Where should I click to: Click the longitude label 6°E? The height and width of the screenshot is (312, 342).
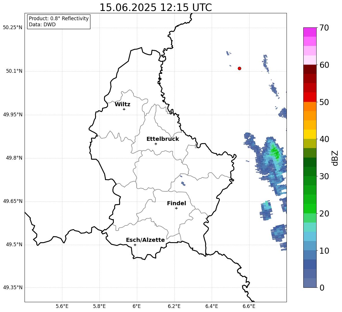(x=137, y=306)
